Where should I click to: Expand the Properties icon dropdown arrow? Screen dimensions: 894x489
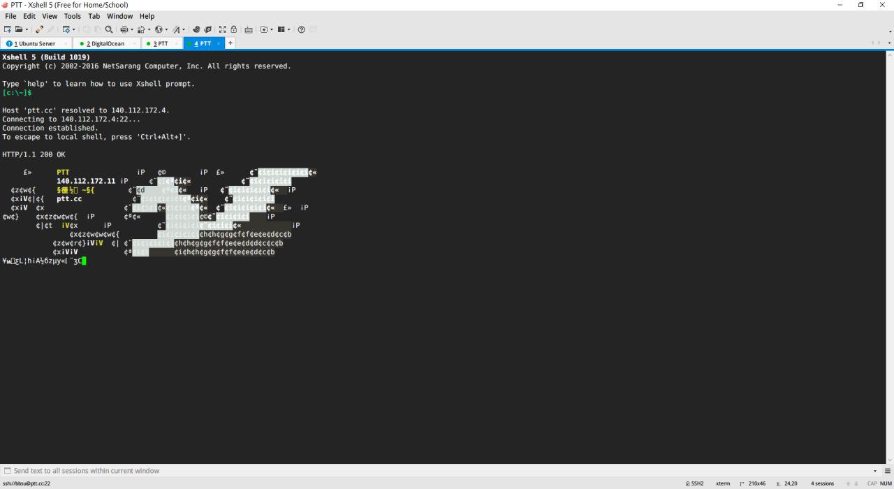pyautogui.click(x=74, y=29)
